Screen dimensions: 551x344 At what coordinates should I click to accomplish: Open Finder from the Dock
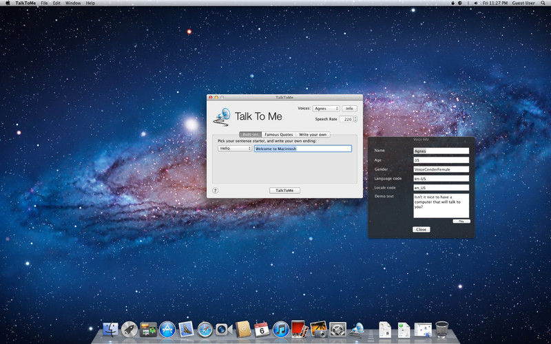pyautogui.click(x=110, y=330)
